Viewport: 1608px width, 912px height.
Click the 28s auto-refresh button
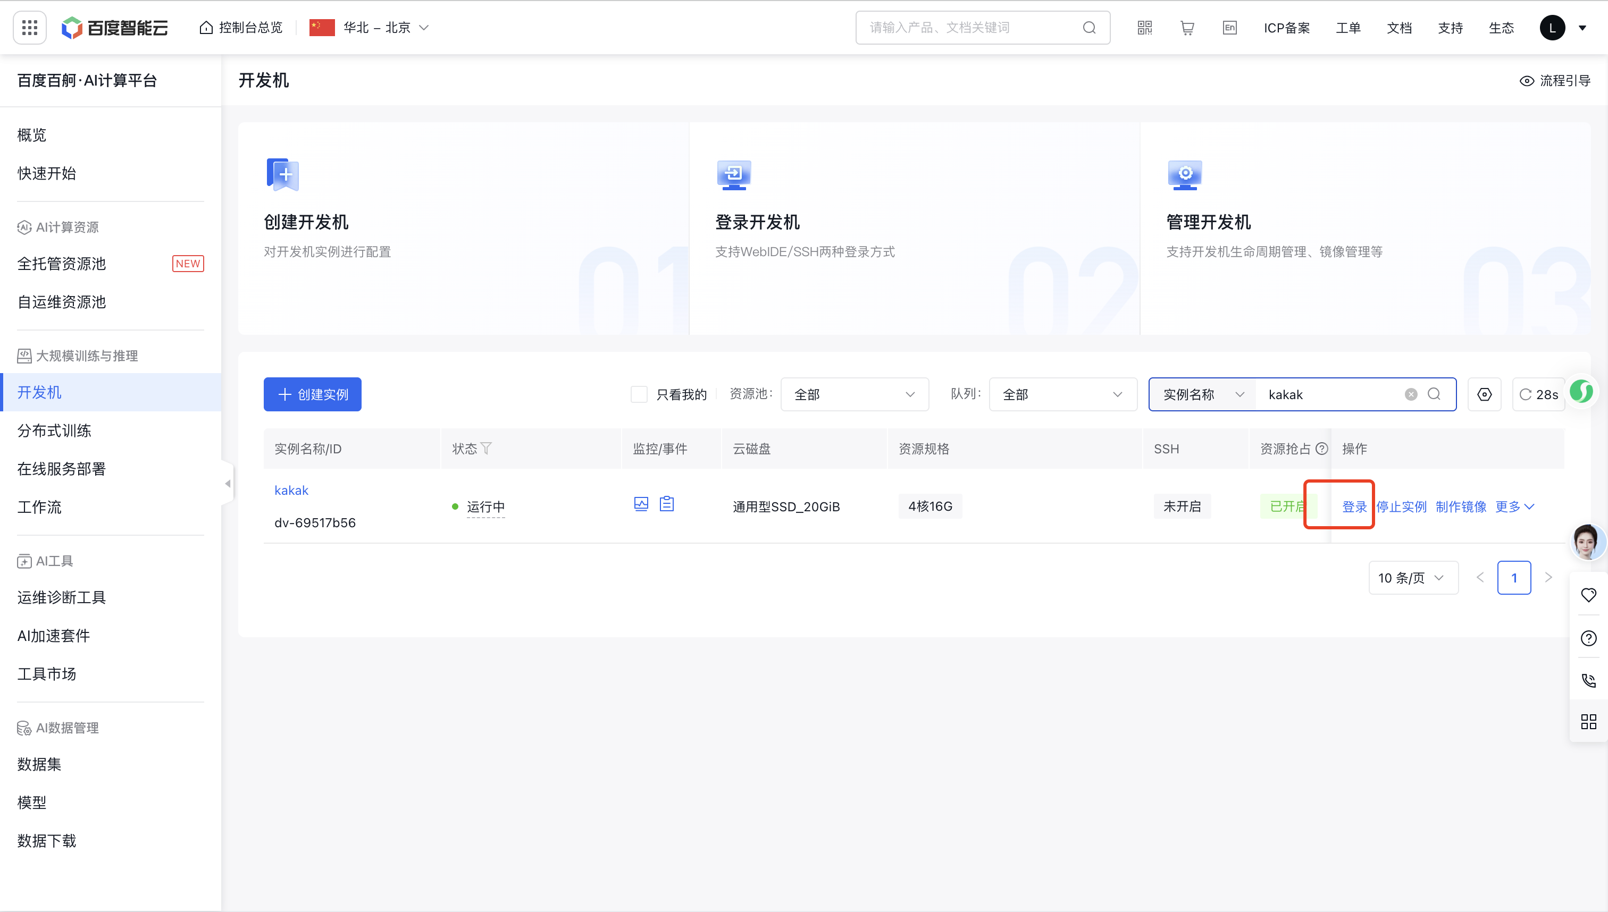click(x=1538, y=394)
